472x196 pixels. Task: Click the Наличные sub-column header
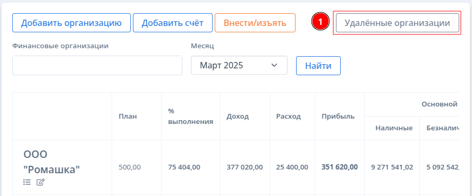394,128
